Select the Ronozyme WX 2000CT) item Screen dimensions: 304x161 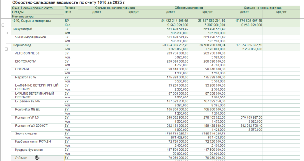click(32, 125)
